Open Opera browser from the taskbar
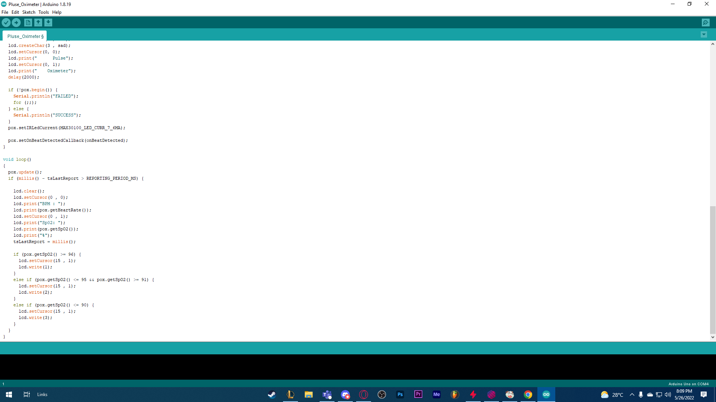The image size is (716, 402). (x=364, y=395)
